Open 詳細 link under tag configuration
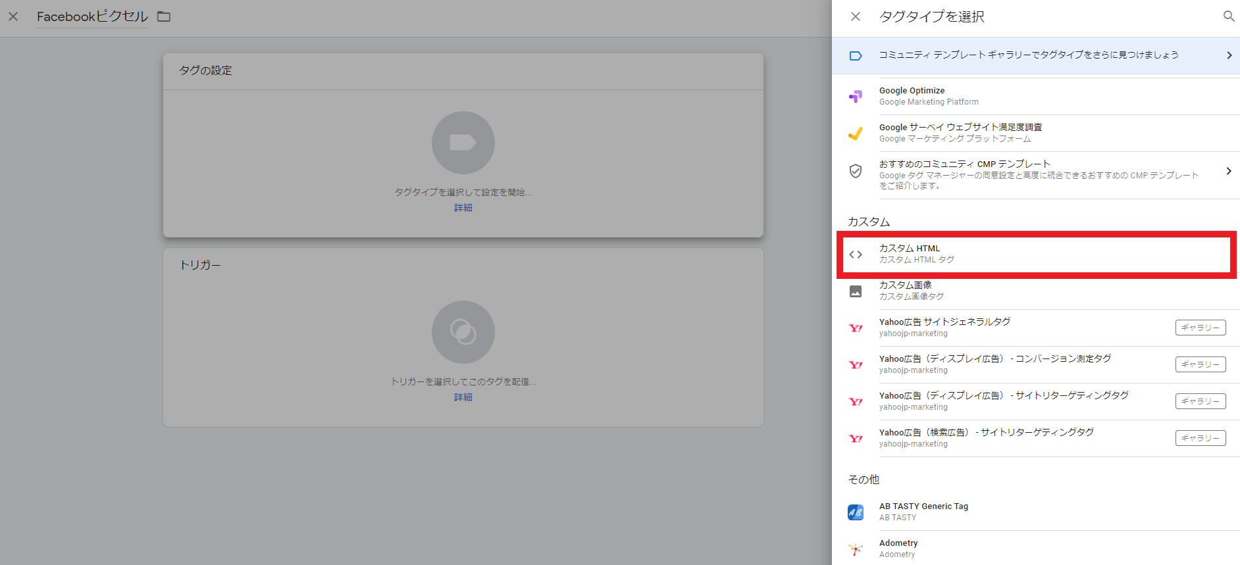Viewport: 1240px width, 565px height. click(463, 208)
